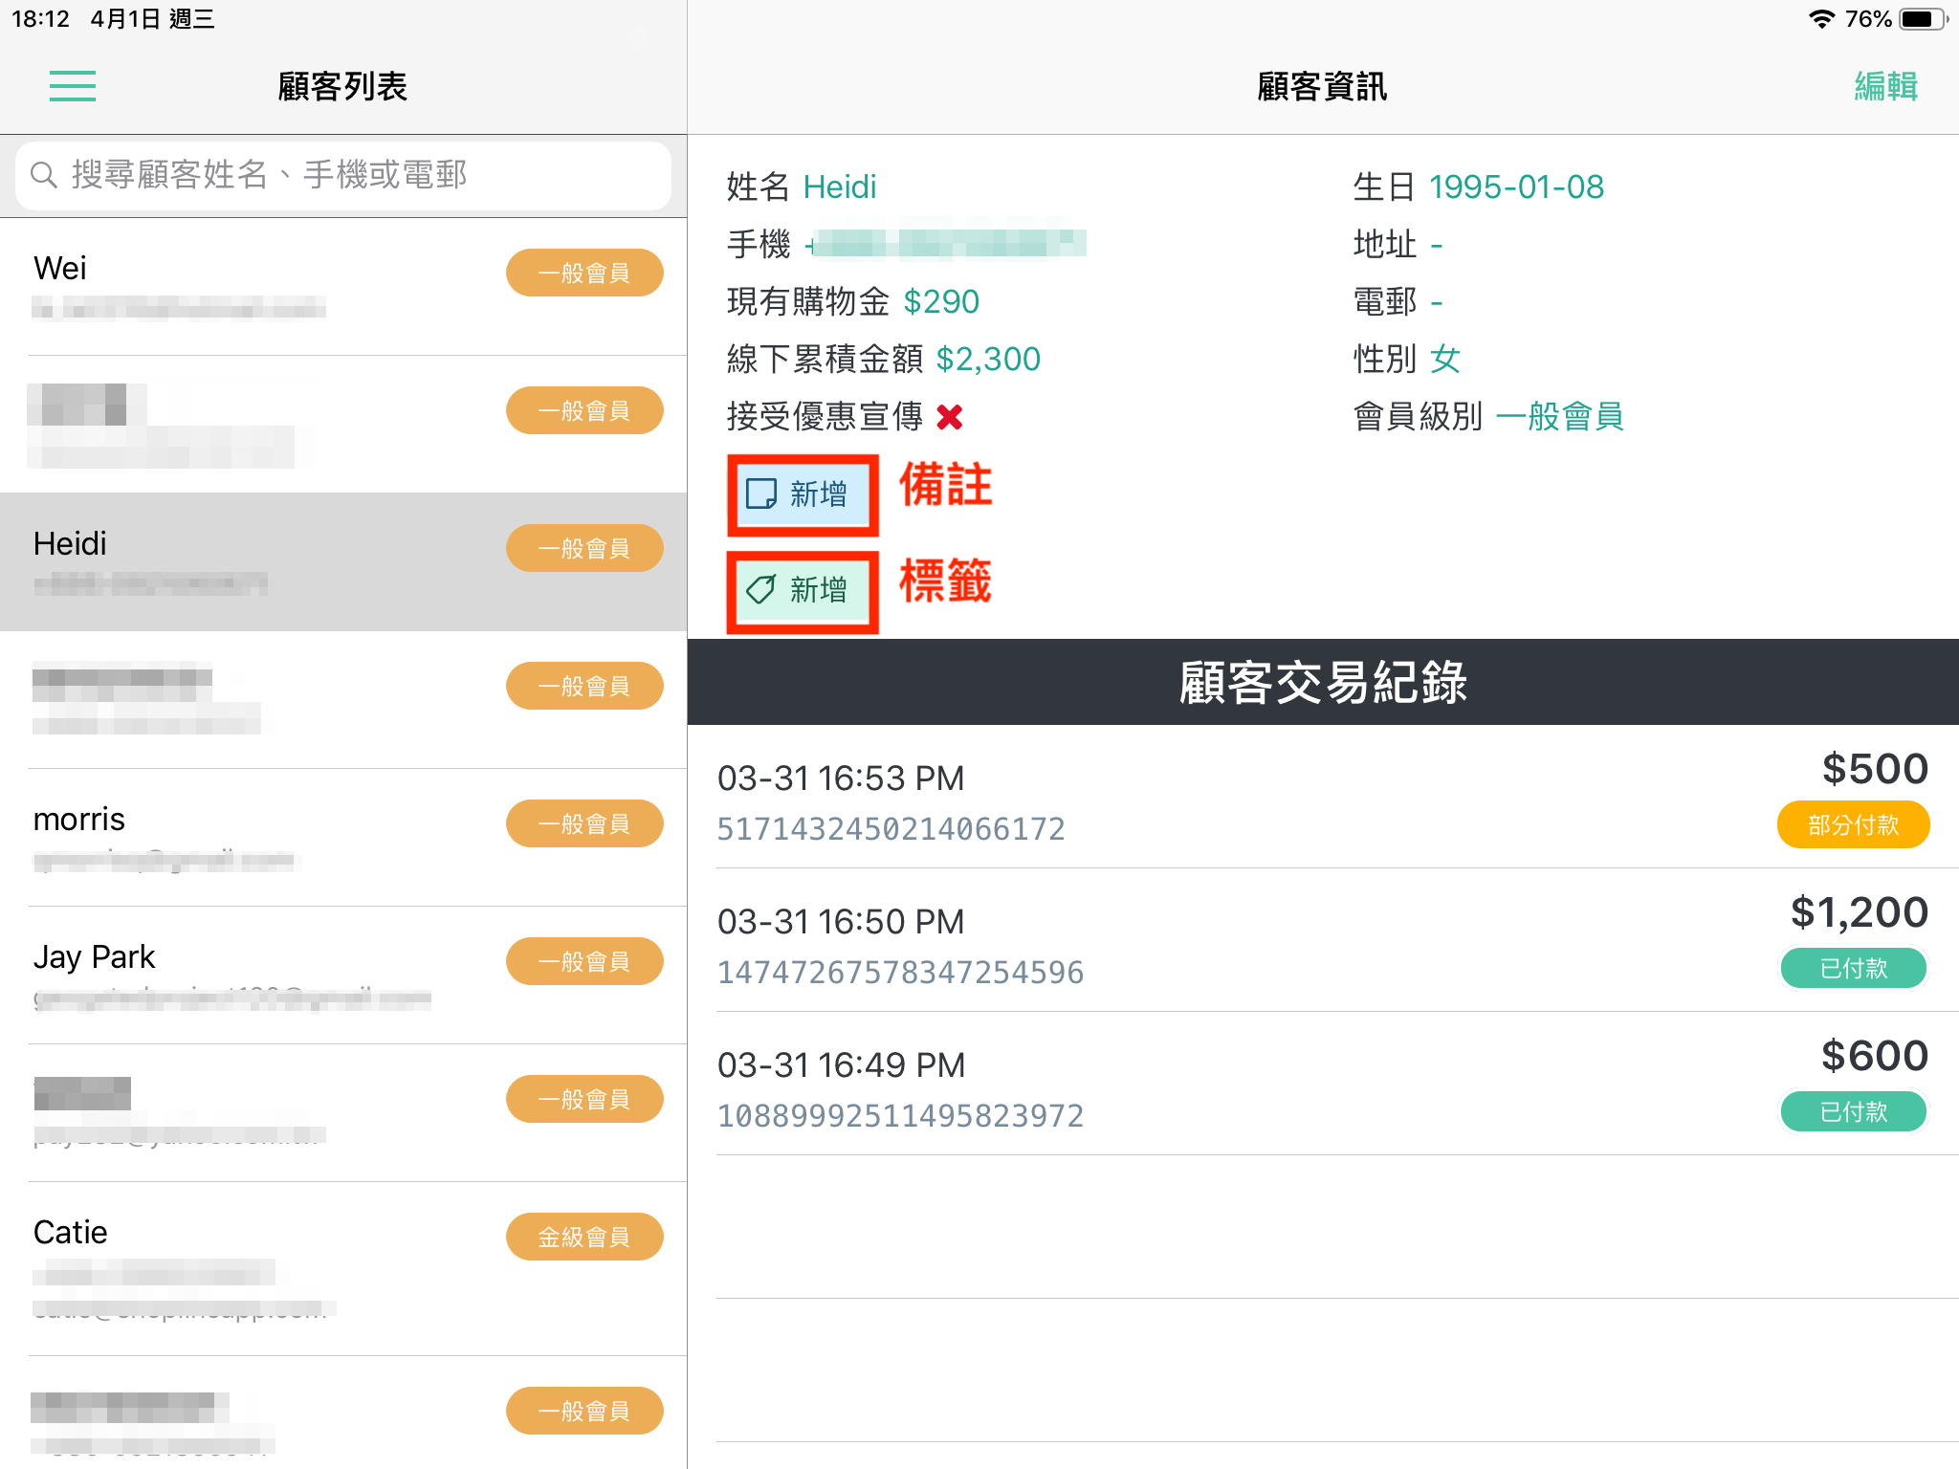1959x1469 pixels.
Task: Select customer morris in the list
Action: pyautogui.click(x=343, y=838)
